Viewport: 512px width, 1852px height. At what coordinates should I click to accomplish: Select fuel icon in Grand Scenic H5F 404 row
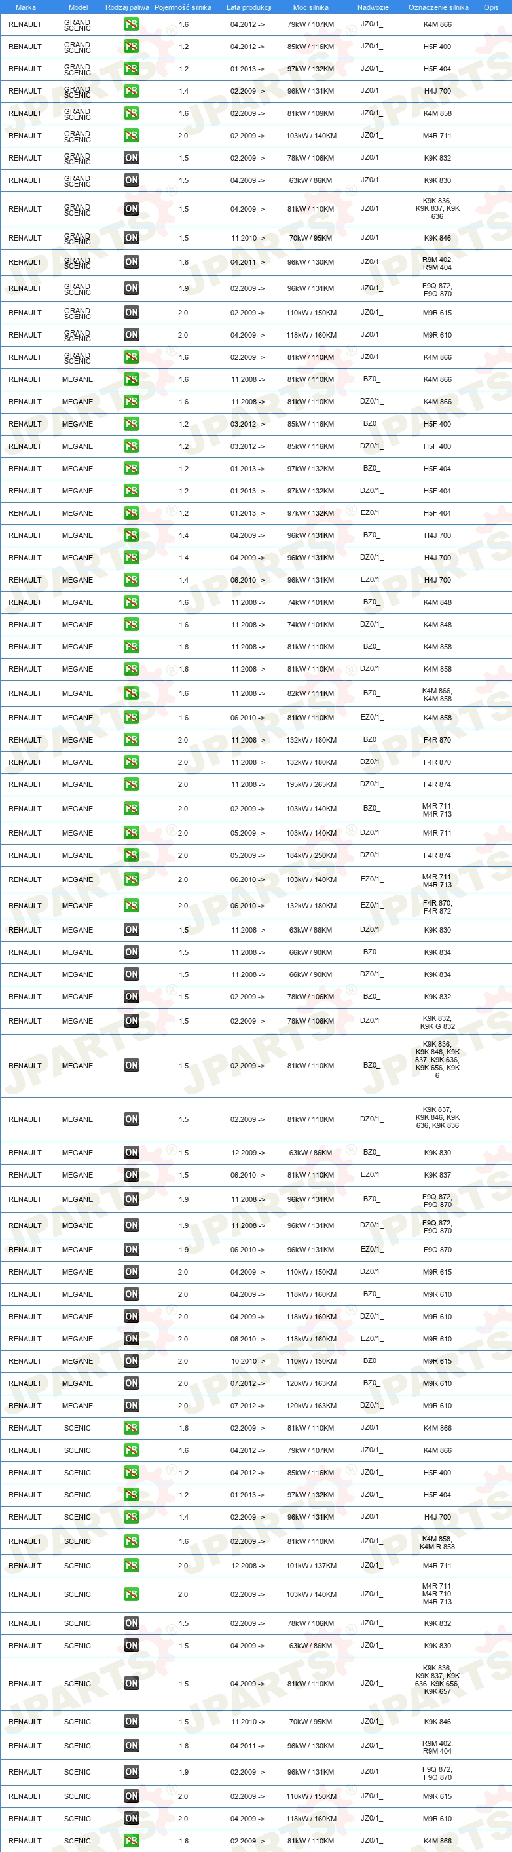(132, 69)
